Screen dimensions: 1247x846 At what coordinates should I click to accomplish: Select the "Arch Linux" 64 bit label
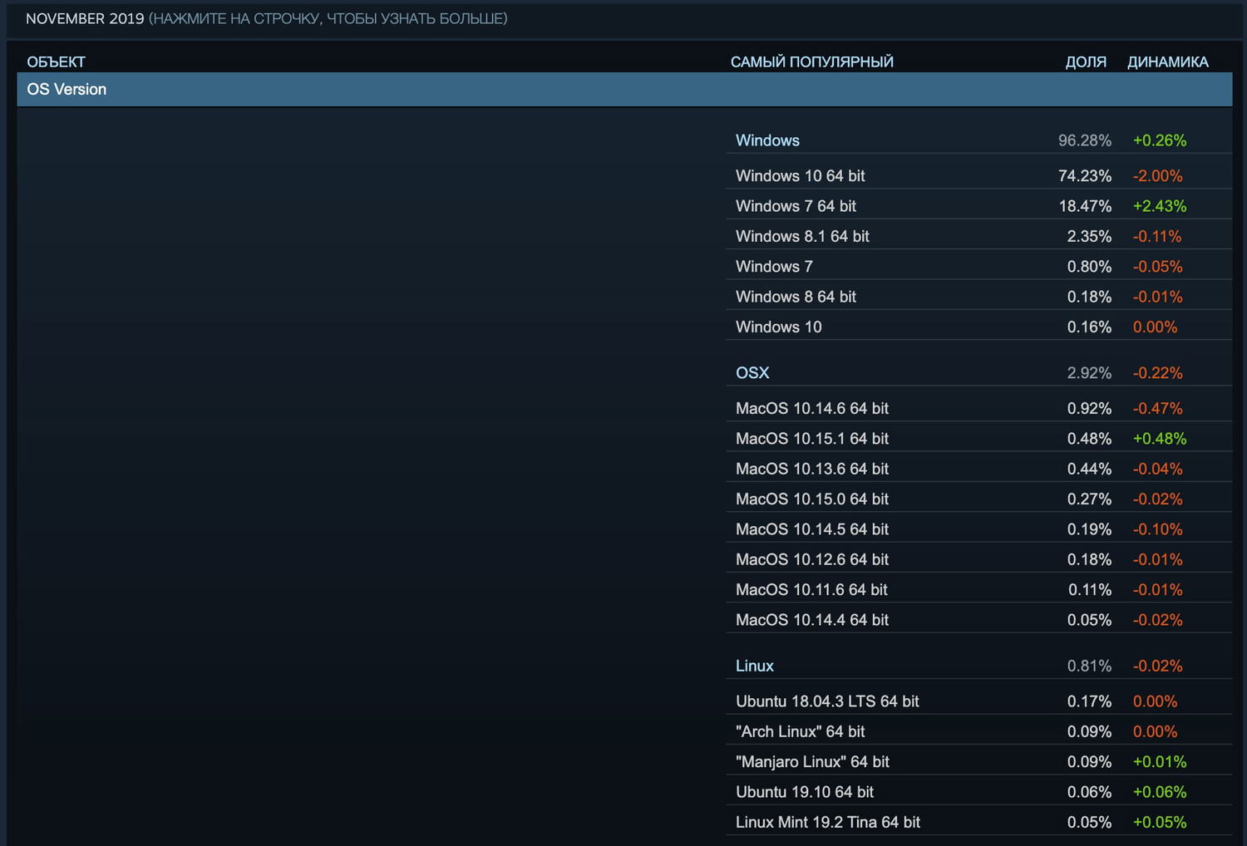801,732
